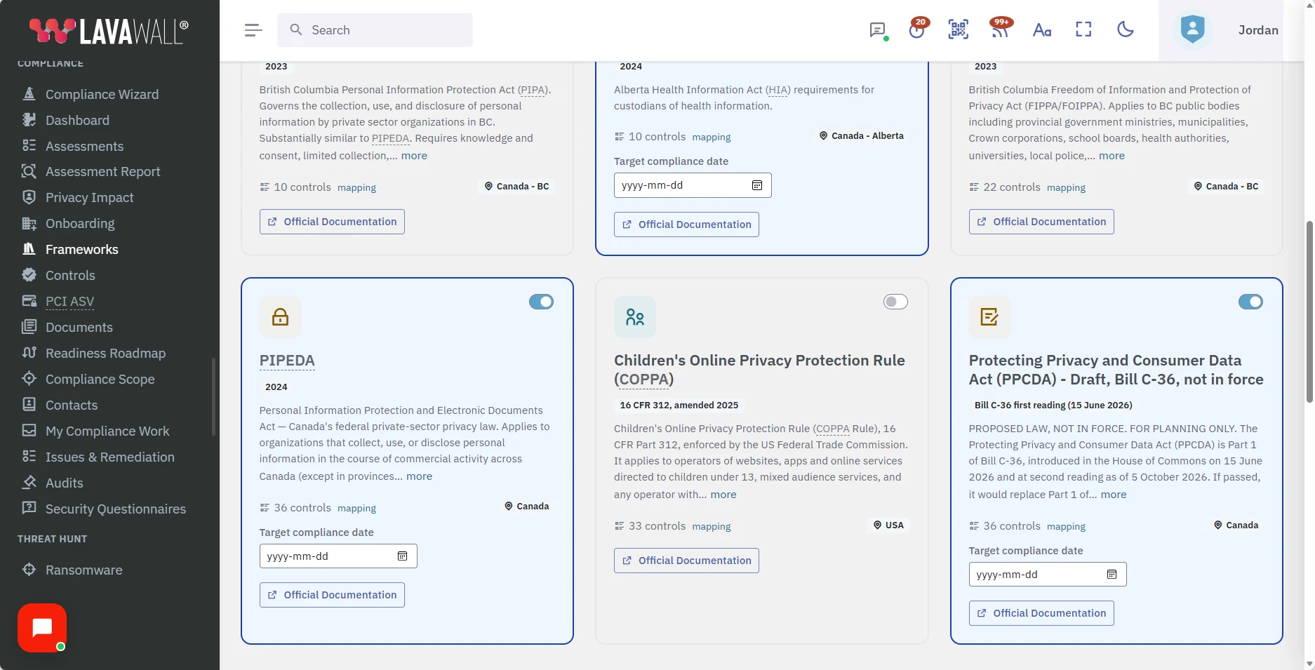Open Readiness Roadmap in sidebar
Viewport: 1315px width, 670px height.
tap(105, 353)
